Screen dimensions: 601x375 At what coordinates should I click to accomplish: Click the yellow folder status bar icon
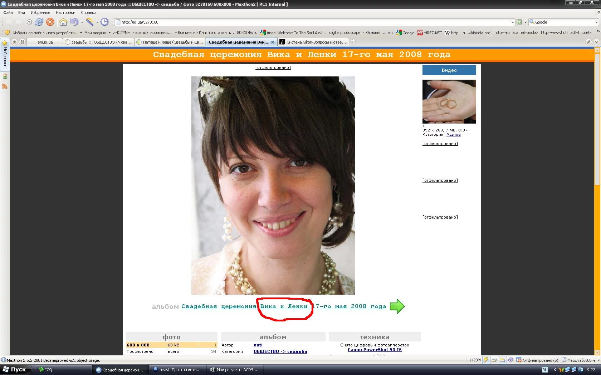point(502,360)
